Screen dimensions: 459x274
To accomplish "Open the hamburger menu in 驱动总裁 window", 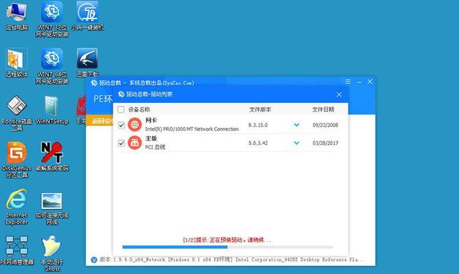I will point(348,82).
